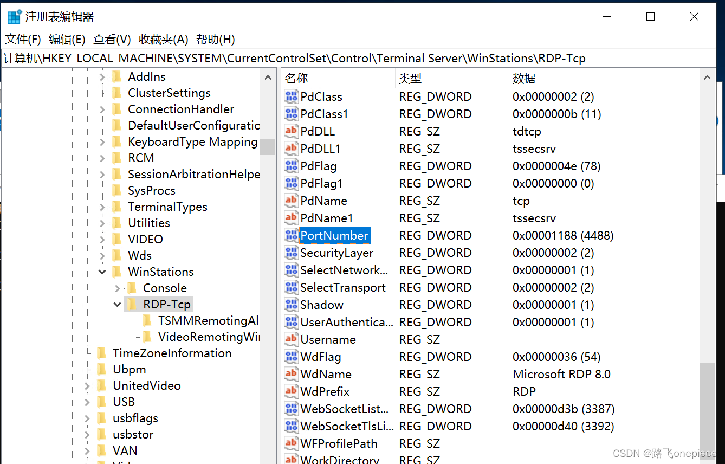Click the values pane scrollbar thumb
The width and height of the screenshot is (725, 464).
coord(707,412)
